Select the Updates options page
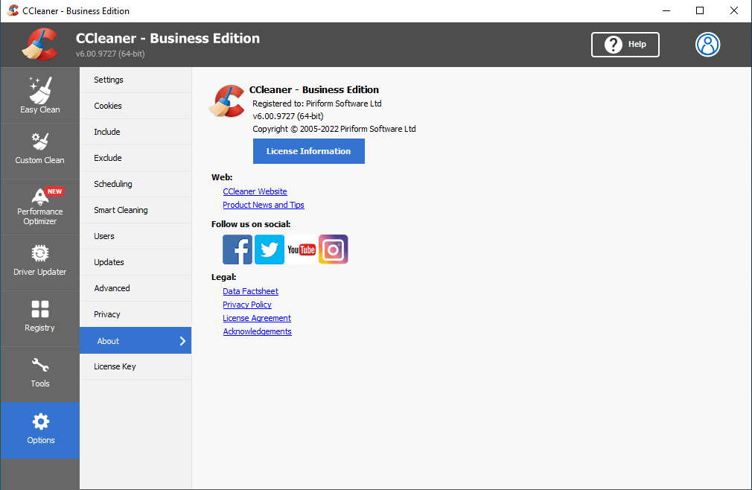Image resolution: width=752 pixels, height=490 pixels. (136, 262)
